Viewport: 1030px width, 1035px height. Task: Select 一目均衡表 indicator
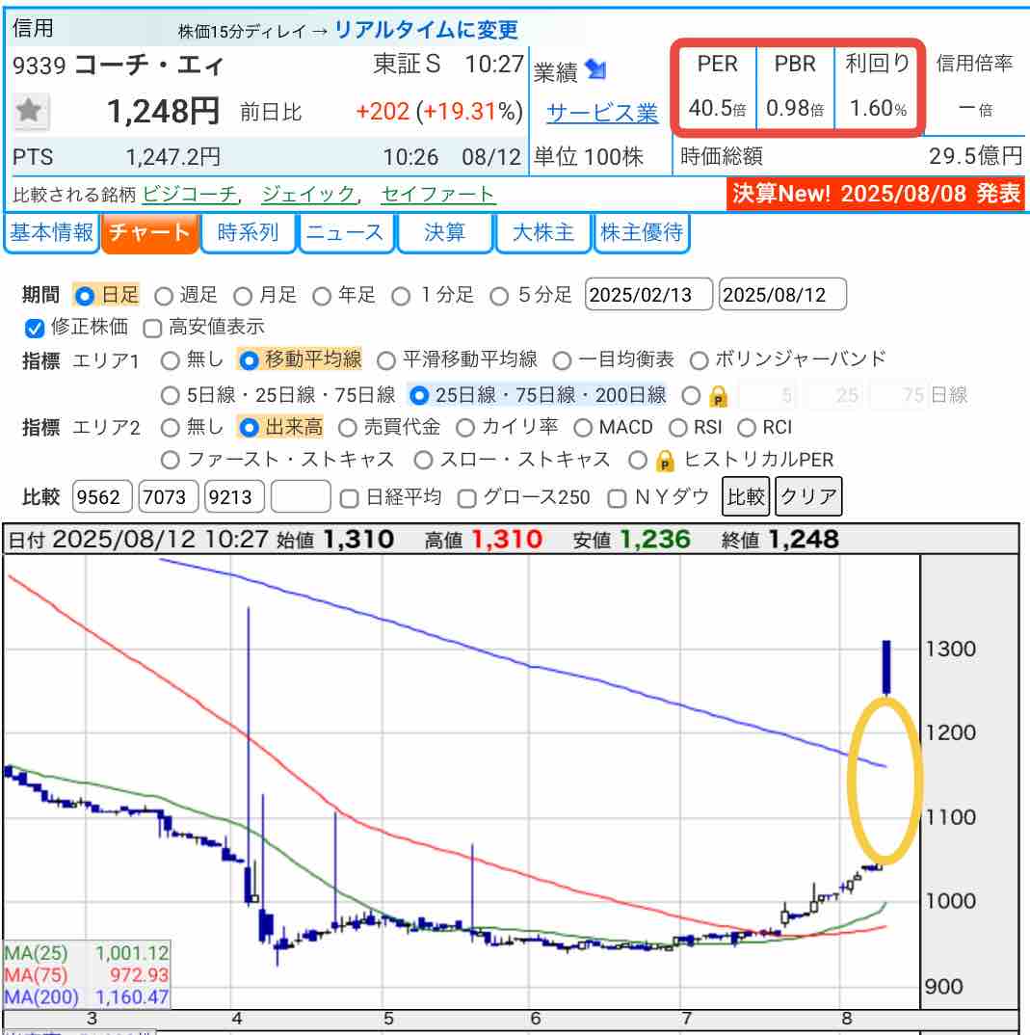562,360
